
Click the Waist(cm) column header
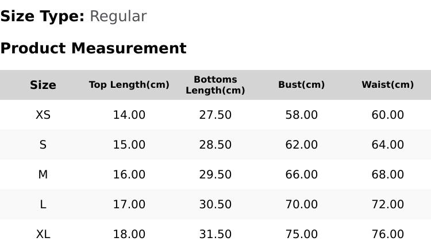click(x=387, y=84)
